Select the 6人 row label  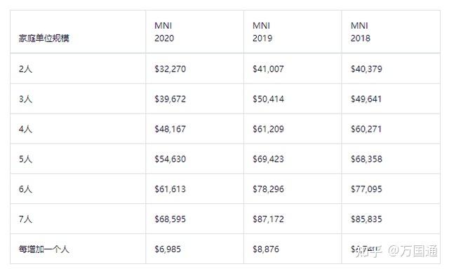click(x=25, y=189)
